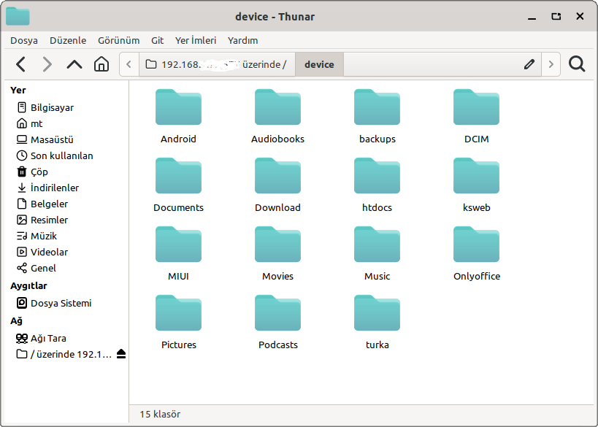598x427 pixels.
Task: Click the device path button
Action: click(x=319, y=64)
